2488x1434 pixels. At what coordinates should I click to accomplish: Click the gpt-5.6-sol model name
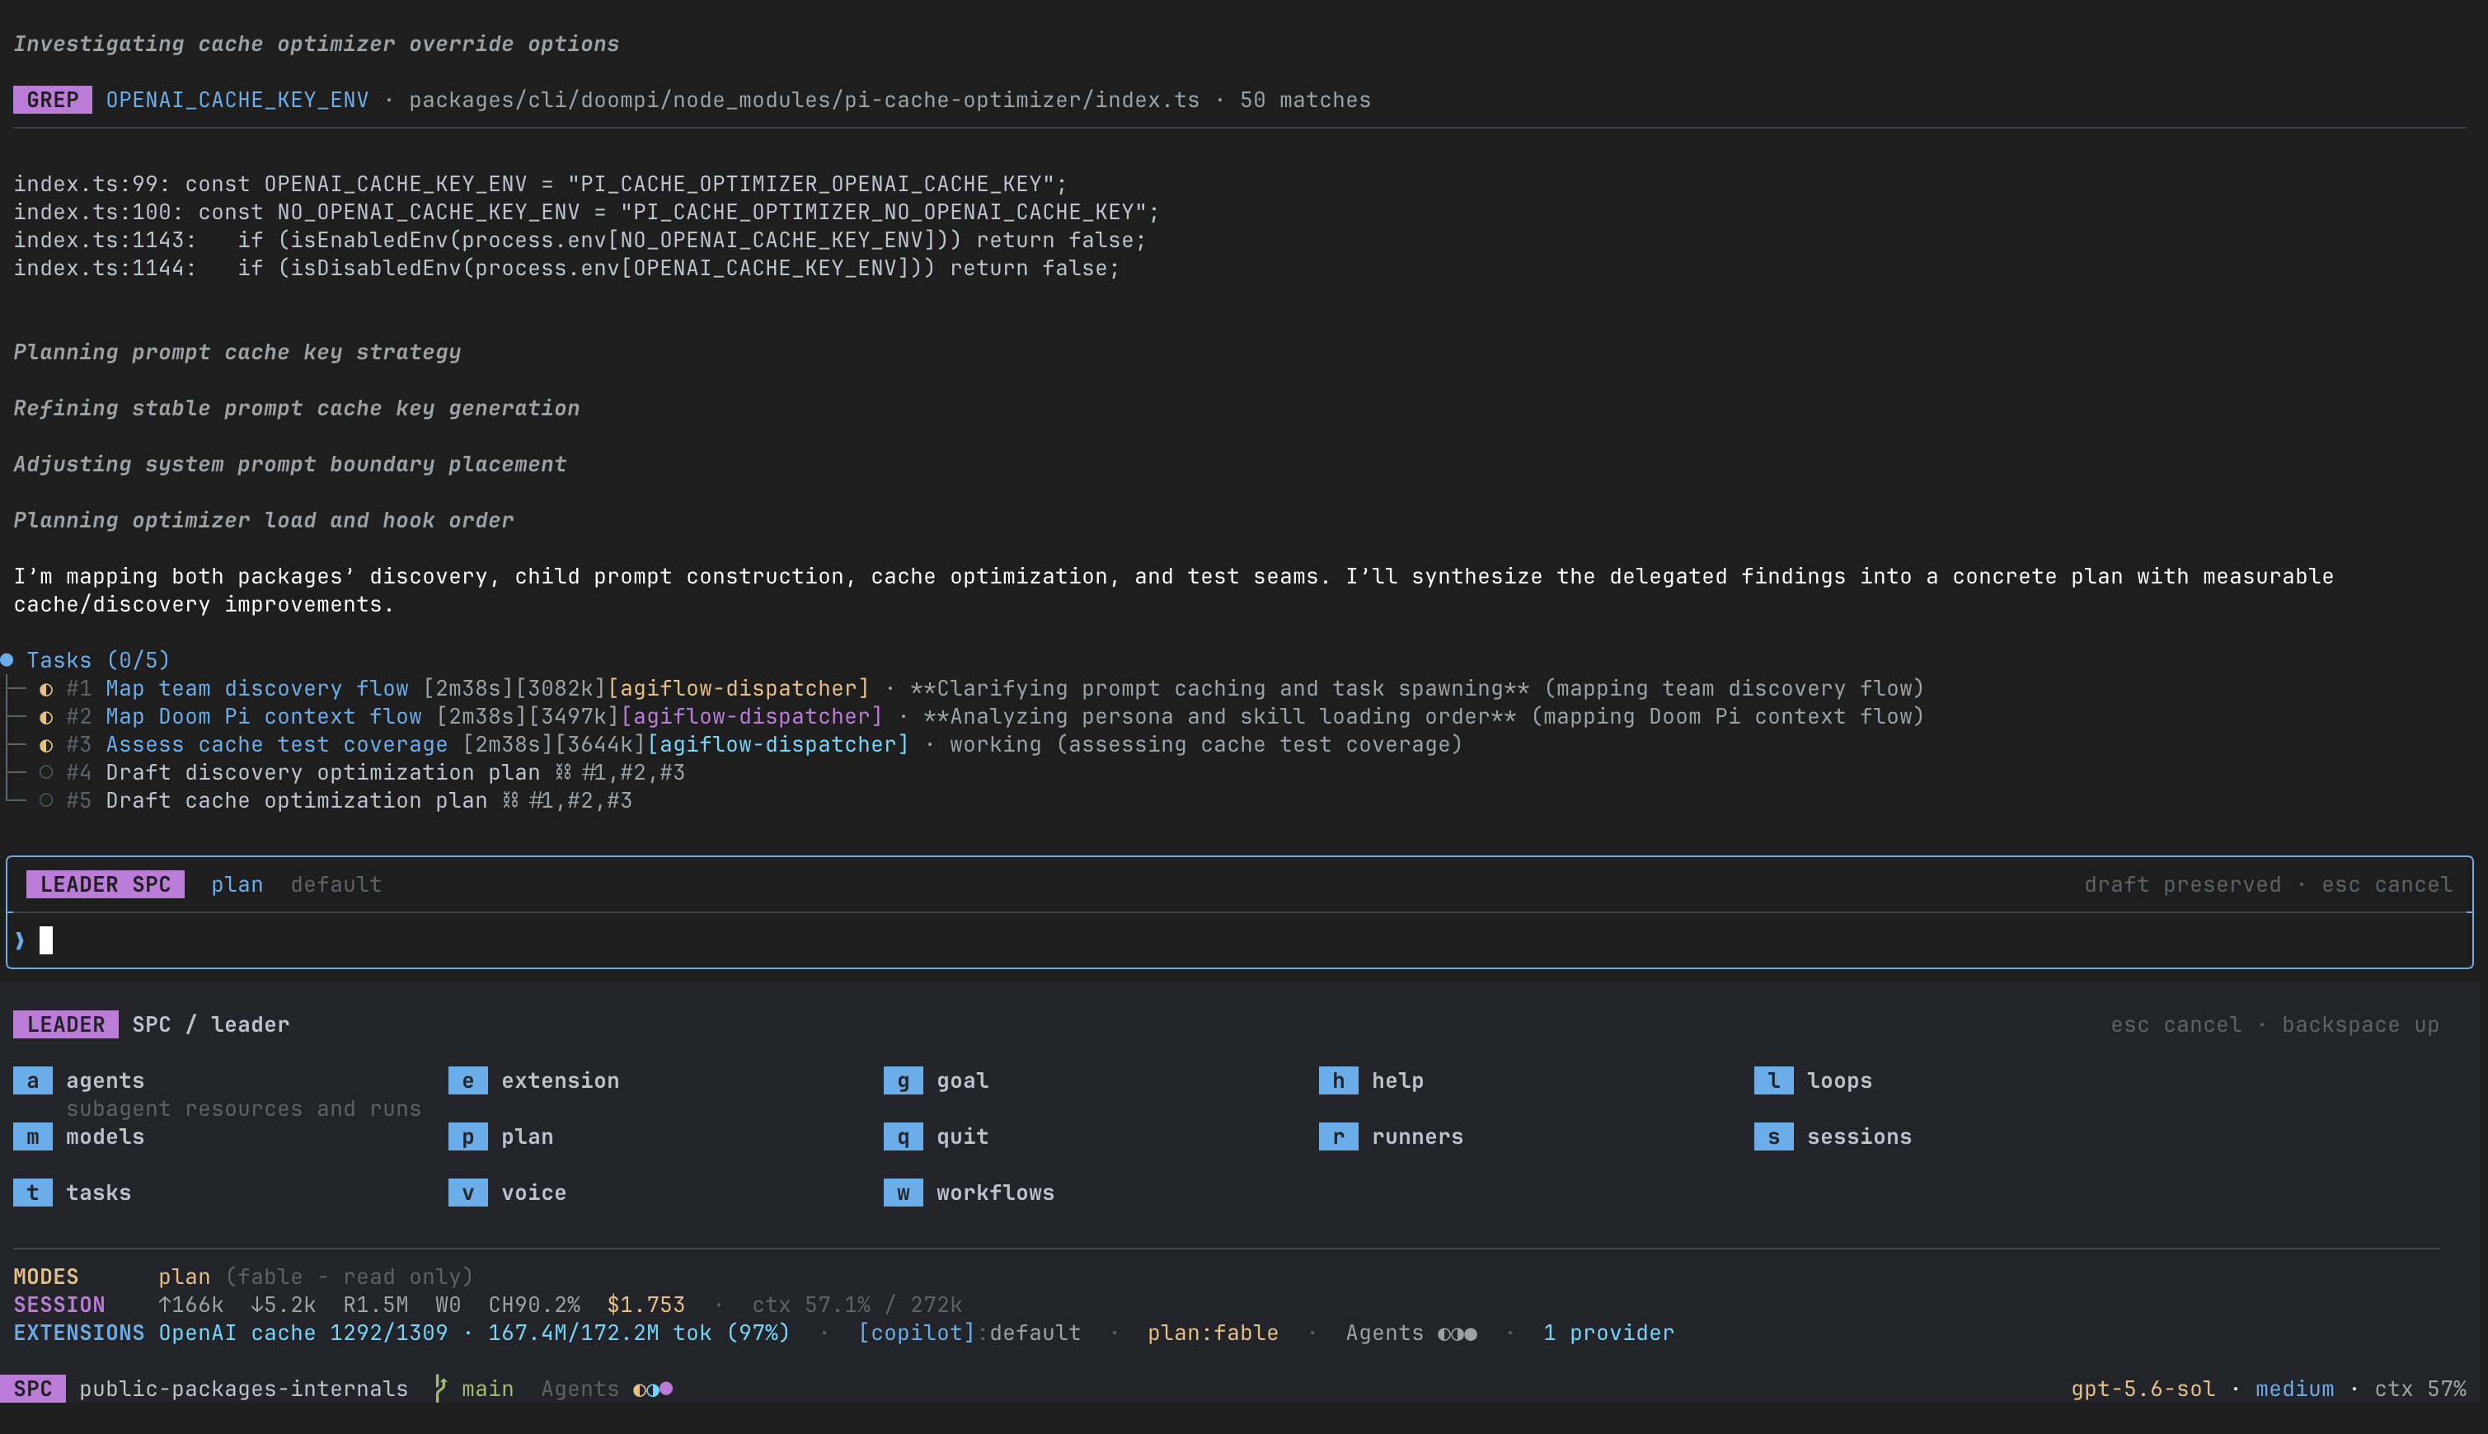click(x=2143, y=1389)
